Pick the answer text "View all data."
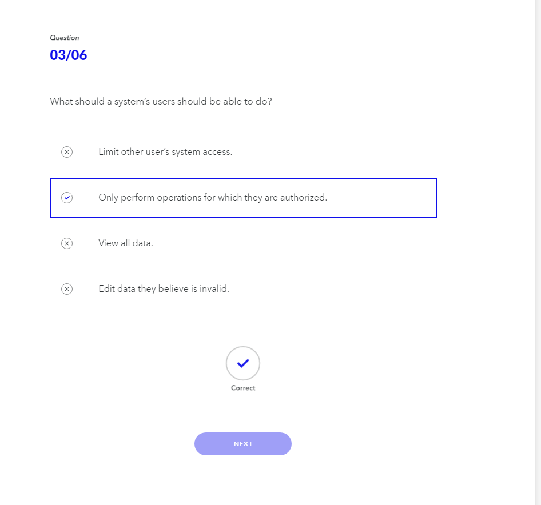The image size is (541, 505). click(x=126, y=243)
